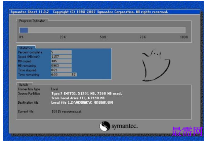Click the Time elapsed label
The height and width of the screenshot is (142, 209).
27,70
